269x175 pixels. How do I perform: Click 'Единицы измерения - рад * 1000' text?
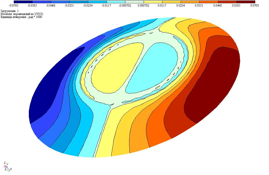(x=21, y=17)
